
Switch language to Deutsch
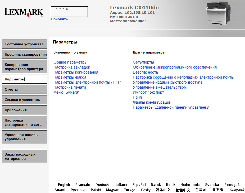pyautogui.click(x=102, y=185)
